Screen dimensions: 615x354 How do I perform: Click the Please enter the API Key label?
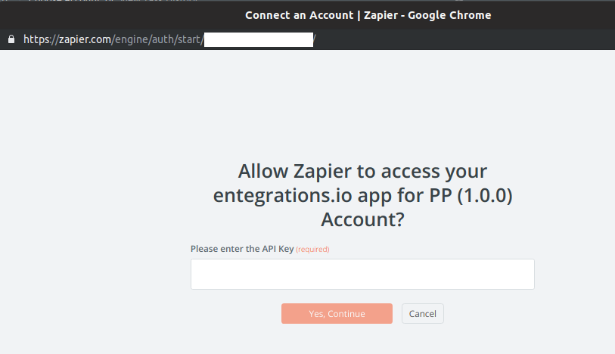coord(242,249)
